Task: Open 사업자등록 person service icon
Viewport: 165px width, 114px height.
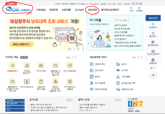Action: coord(118,77)
